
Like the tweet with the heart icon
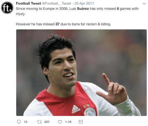[60, 122]
